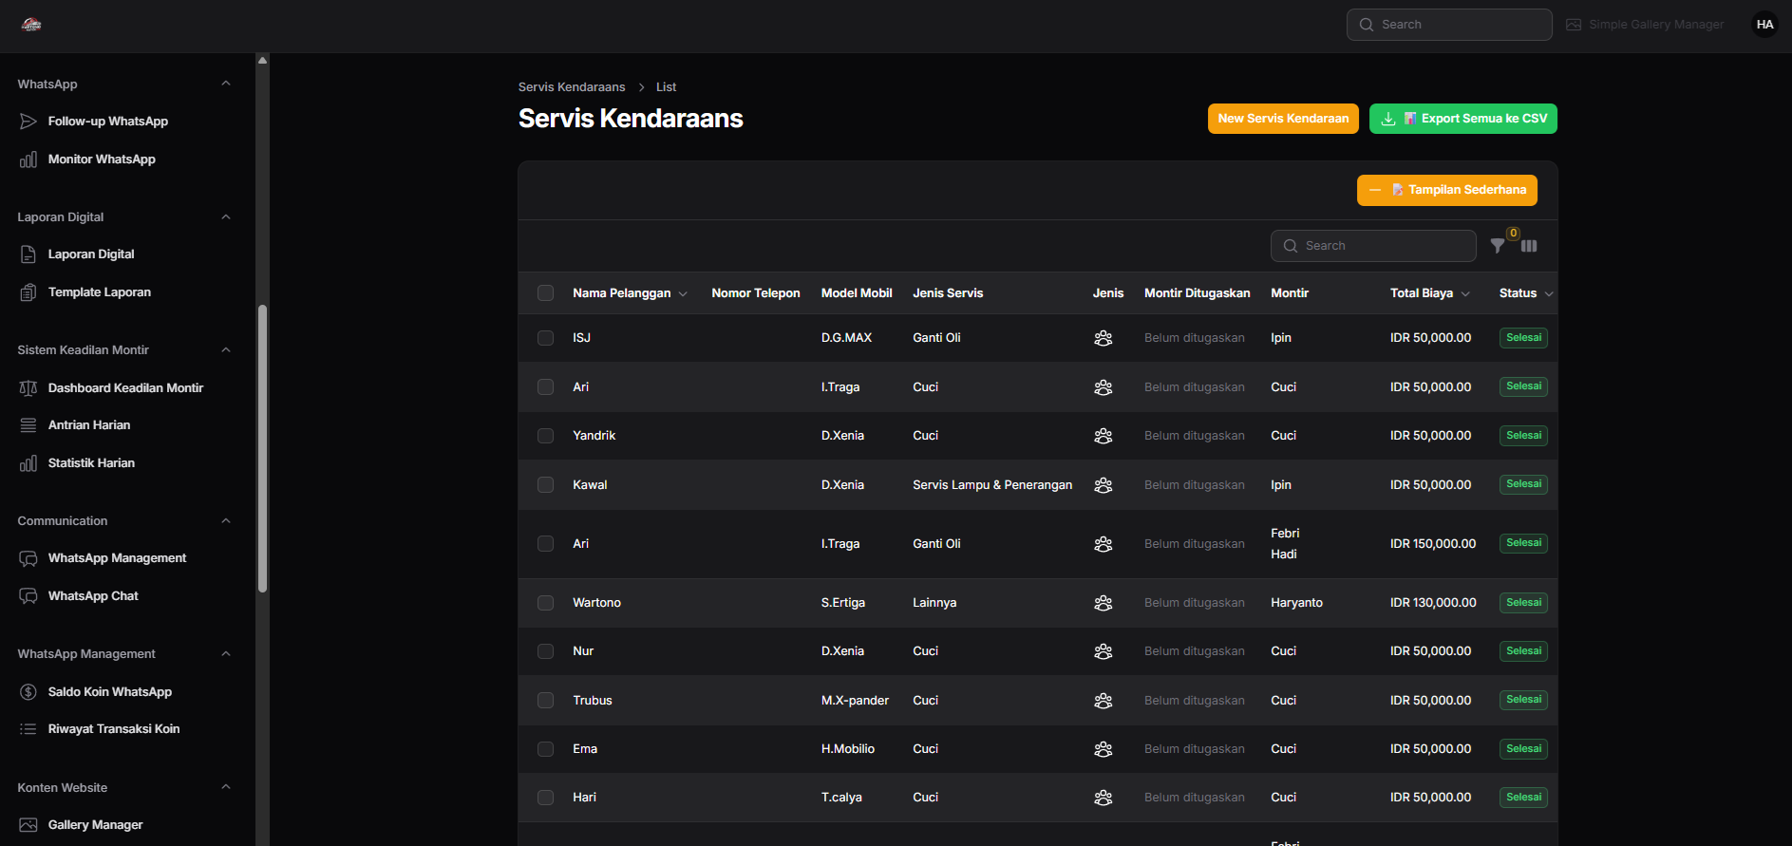Click the global Search field in top bar
The width and height of the screenshot is (1792, 846).
pos(1449,25)
